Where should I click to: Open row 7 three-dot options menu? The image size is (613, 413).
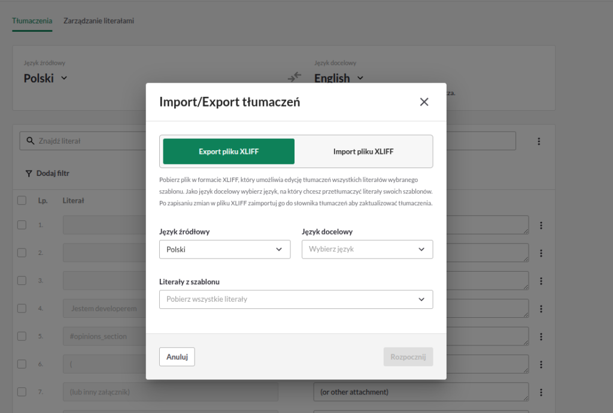tap(541, 392)
